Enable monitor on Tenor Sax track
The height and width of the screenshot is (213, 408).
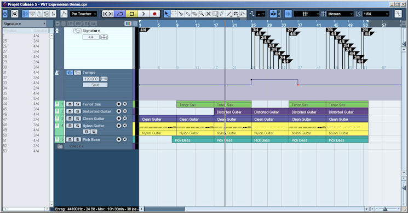coord(125,104)
